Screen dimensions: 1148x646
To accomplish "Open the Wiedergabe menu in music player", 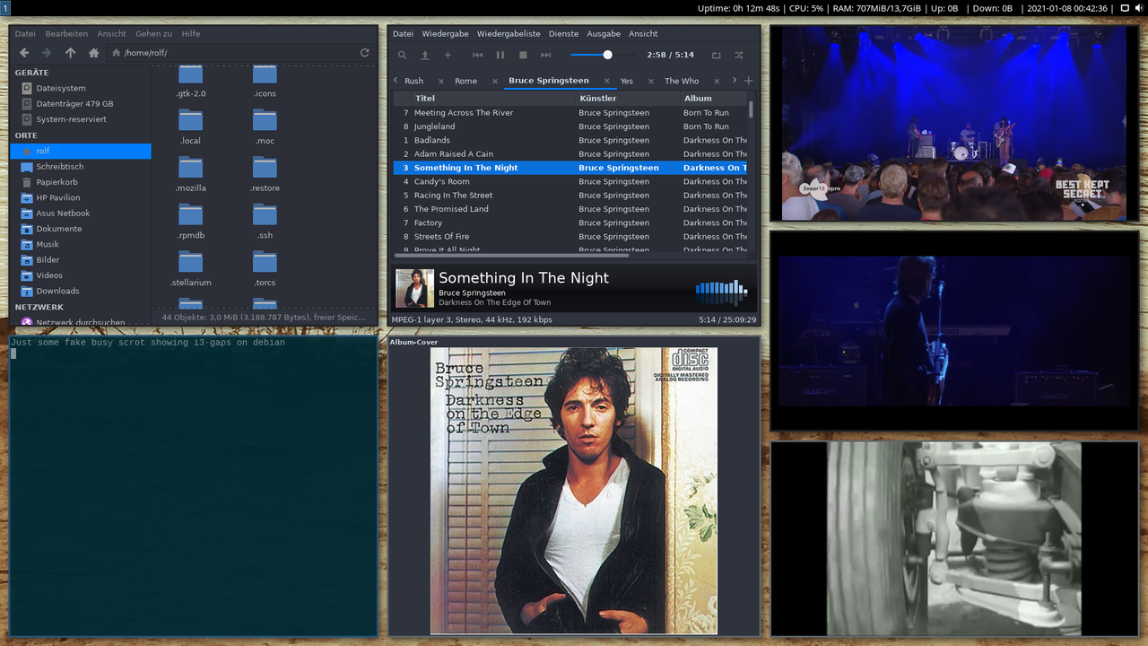I will pyautogui.click(x=445, y=33).
